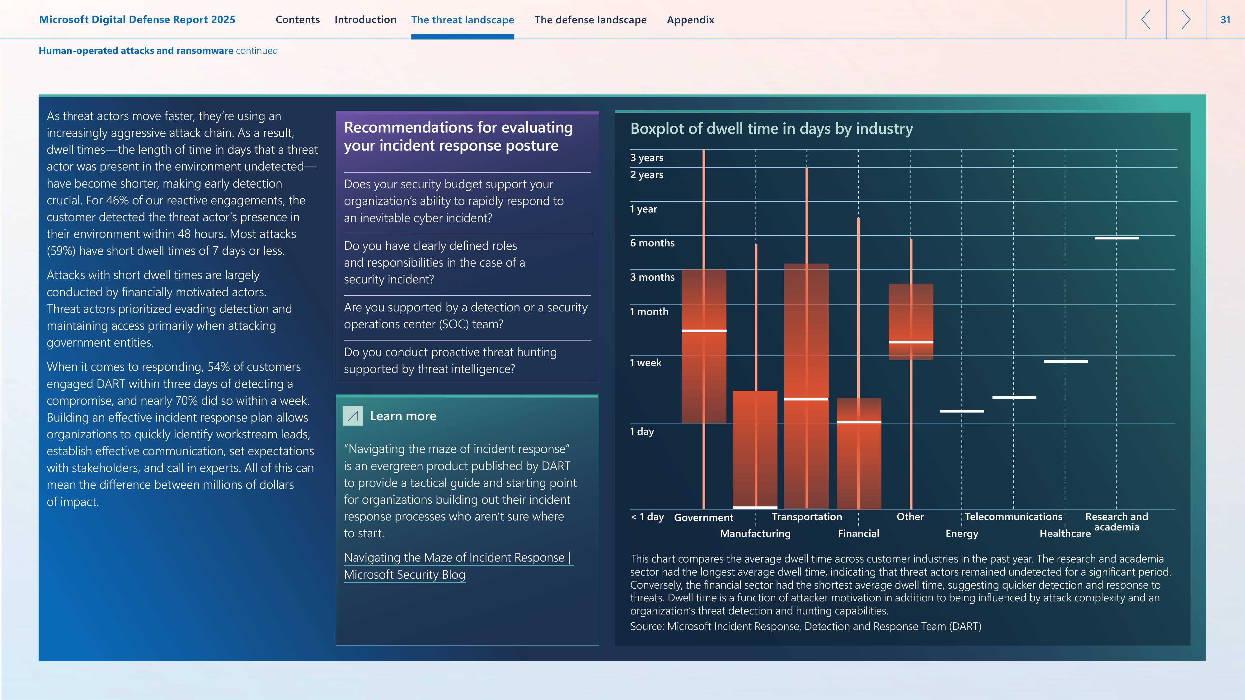Click the Telecommunications median marker

1014,398
